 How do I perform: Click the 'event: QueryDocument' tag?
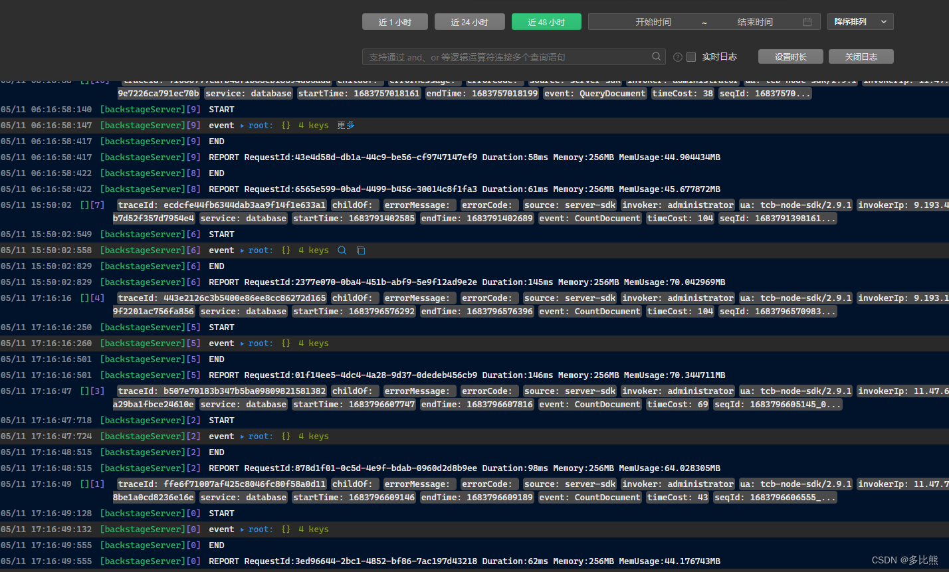pos(595,94)
